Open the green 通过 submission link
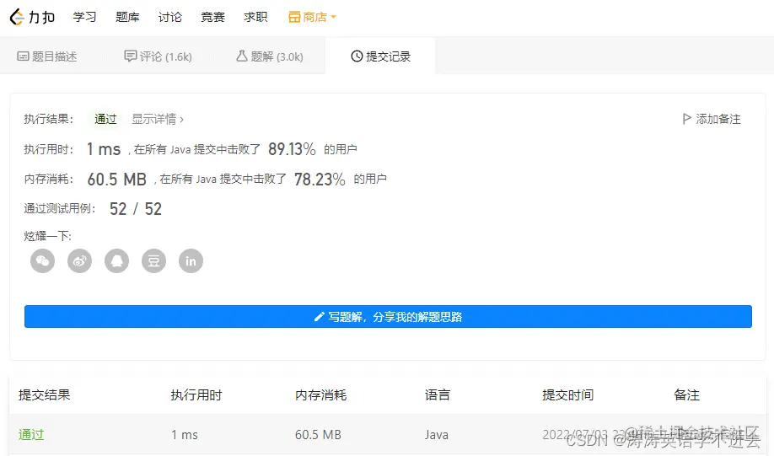The image size is (774, 456). (31, 434)
